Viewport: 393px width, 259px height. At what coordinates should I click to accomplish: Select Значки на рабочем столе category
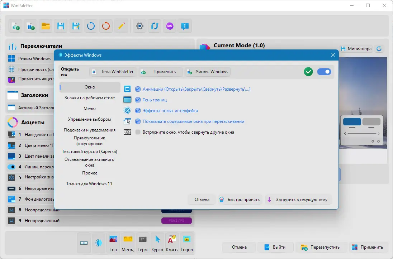point(90,98)
